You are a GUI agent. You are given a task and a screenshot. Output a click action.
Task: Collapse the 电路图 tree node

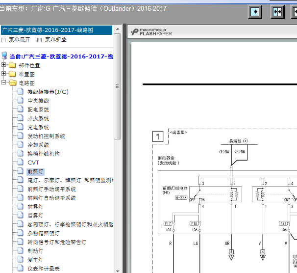click(x=4, y=83)
